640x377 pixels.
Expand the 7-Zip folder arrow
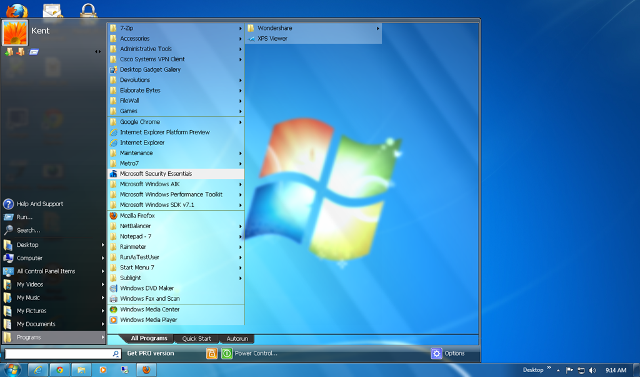[x=241, y=28]
